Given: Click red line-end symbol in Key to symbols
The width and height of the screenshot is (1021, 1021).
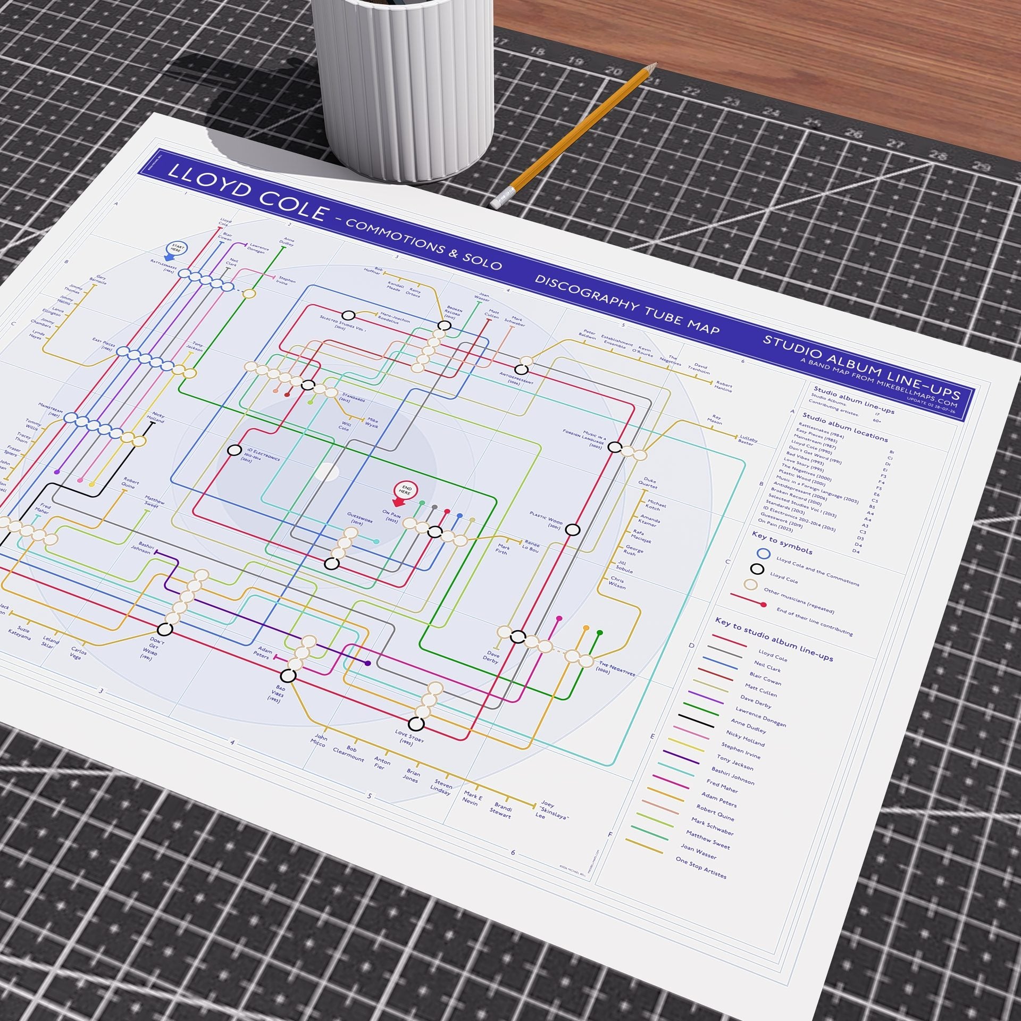Looking at the screenshot, I should [x=748, y=599].
